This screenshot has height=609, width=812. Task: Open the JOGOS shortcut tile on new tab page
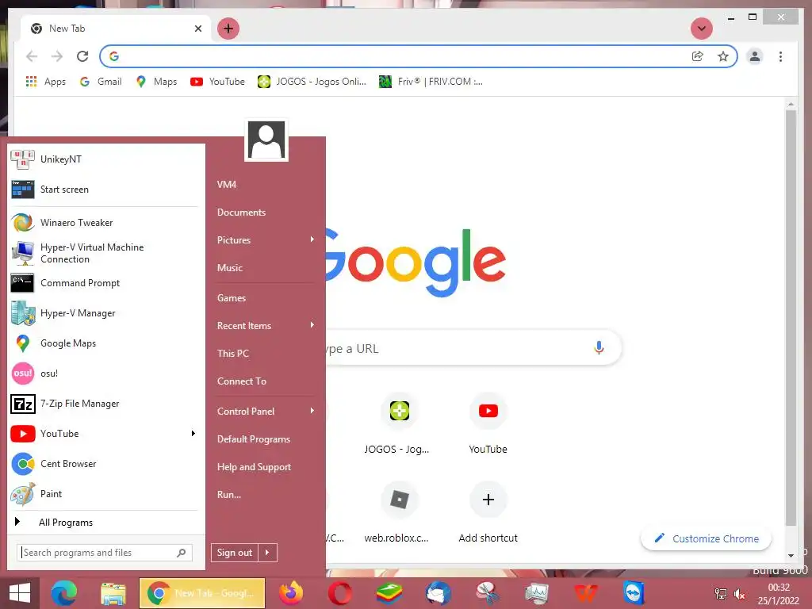[x=400, y=423]
